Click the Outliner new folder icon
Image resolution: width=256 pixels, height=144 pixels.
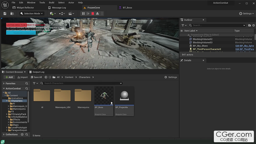click(249, 25)
